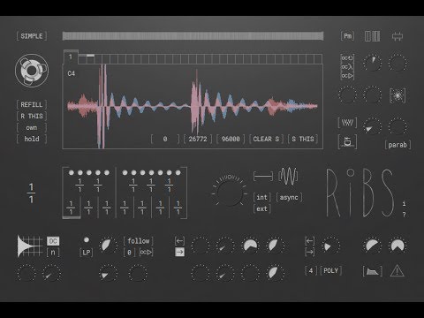Toggle the hold option

coord(32,139)
